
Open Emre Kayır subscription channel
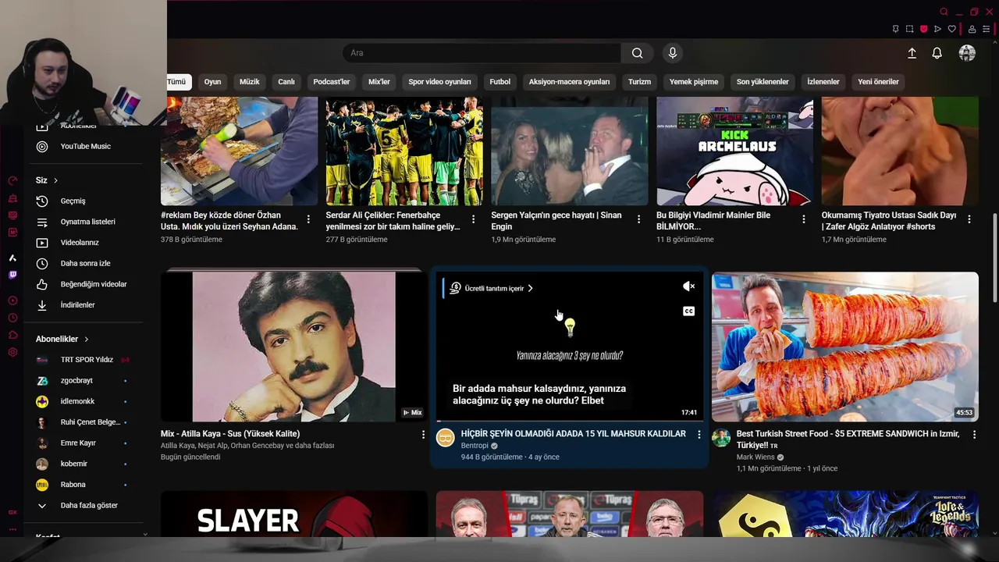click(86, 443)
